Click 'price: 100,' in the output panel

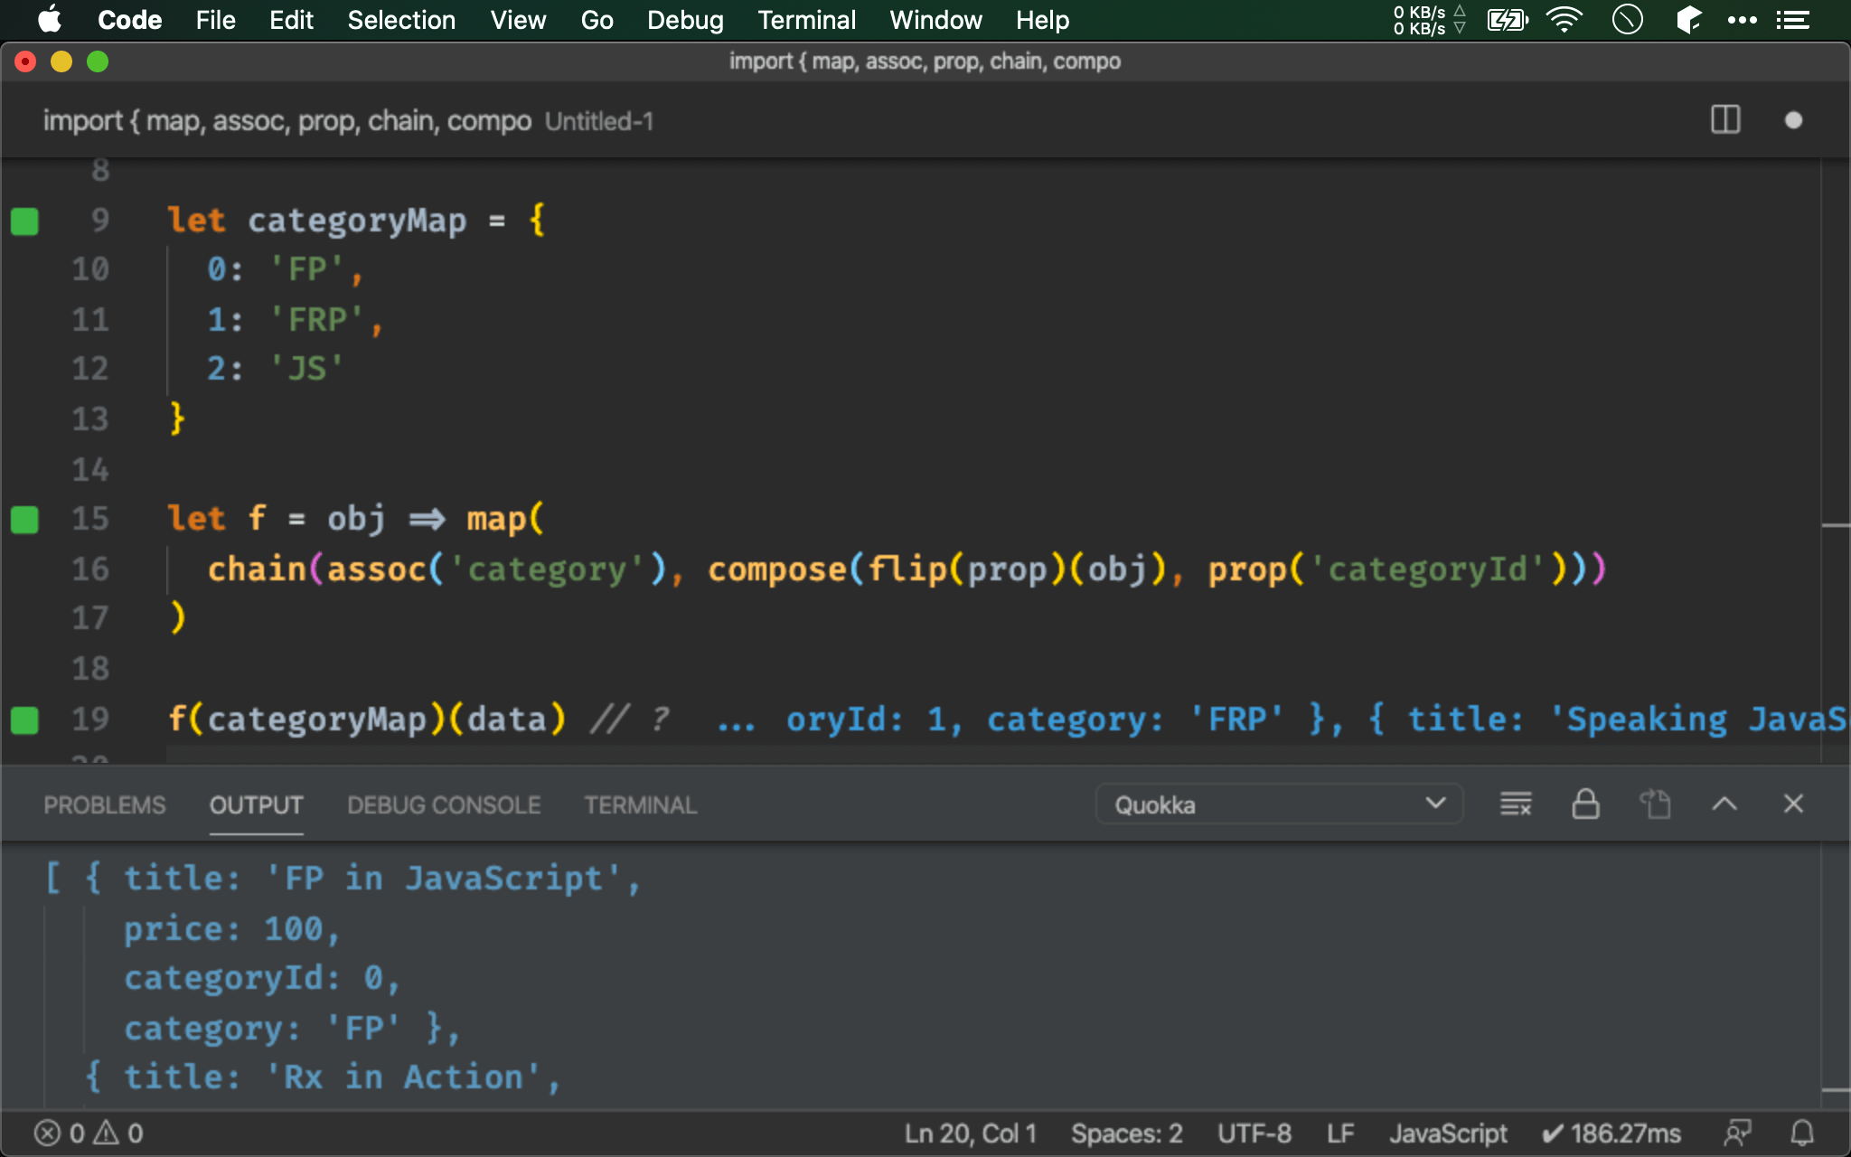click(232, 929)
